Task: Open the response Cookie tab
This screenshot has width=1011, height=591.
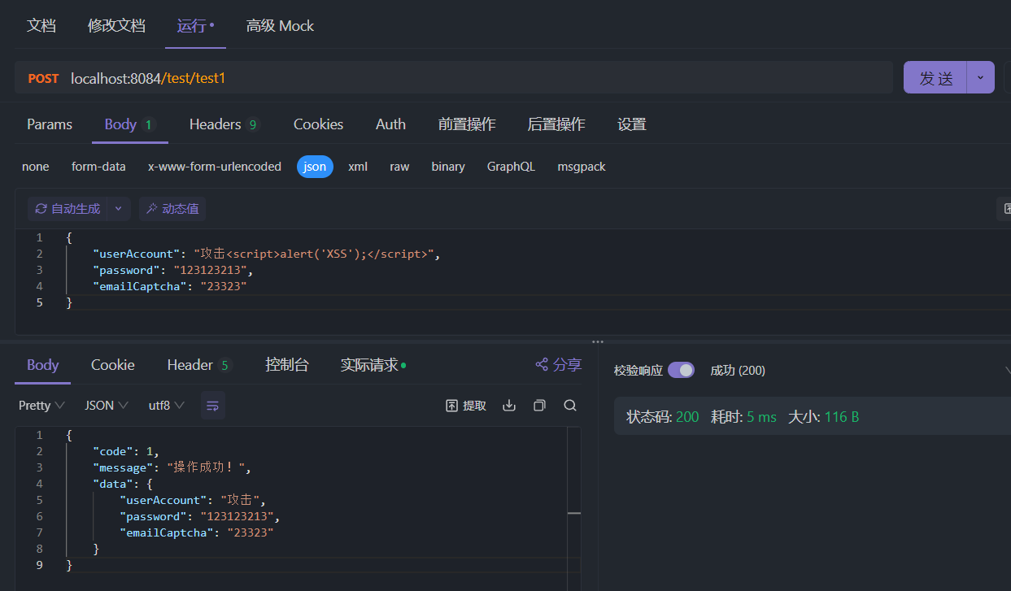Action: click(113, 365)
